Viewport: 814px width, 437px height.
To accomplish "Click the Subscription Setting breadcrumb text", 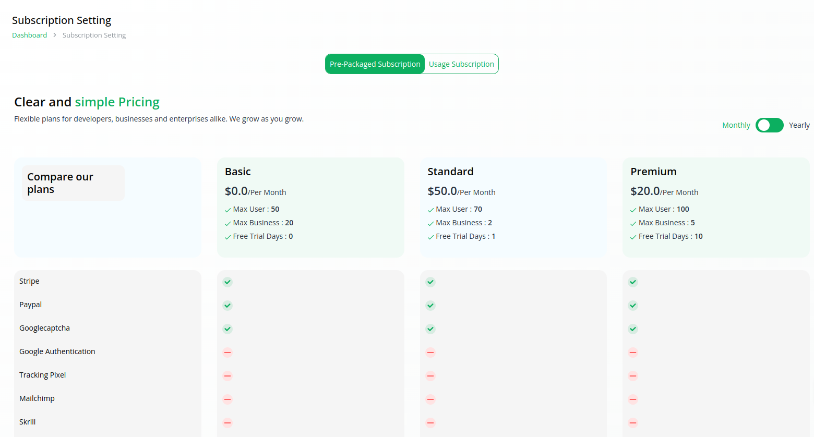I will coord(94,35).
